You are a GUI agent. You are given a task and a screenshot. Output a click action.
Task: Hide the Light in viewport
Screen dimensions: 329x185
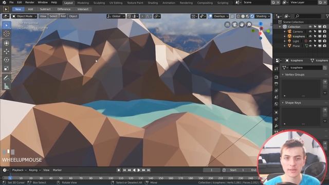click(x=310, y=41)
